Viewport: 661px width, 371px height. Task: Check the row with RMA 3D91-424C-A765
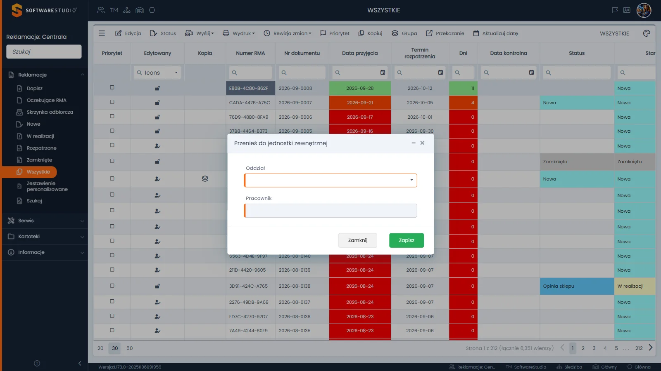[x=112, y=286]
